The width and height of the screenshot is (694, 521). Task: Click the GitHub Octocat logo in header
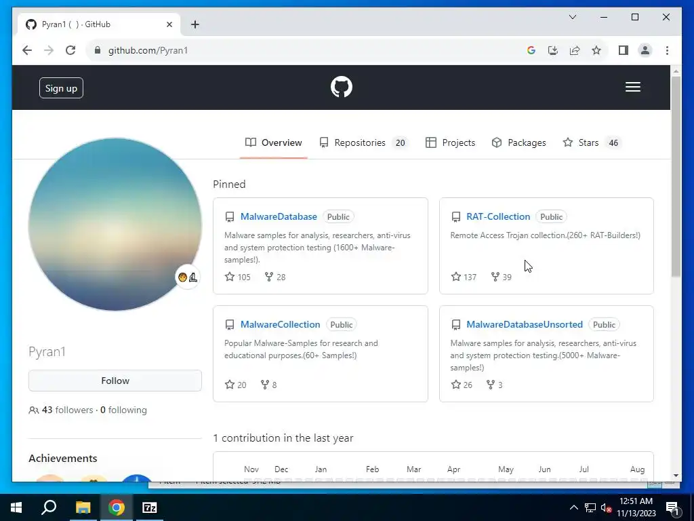342,87
